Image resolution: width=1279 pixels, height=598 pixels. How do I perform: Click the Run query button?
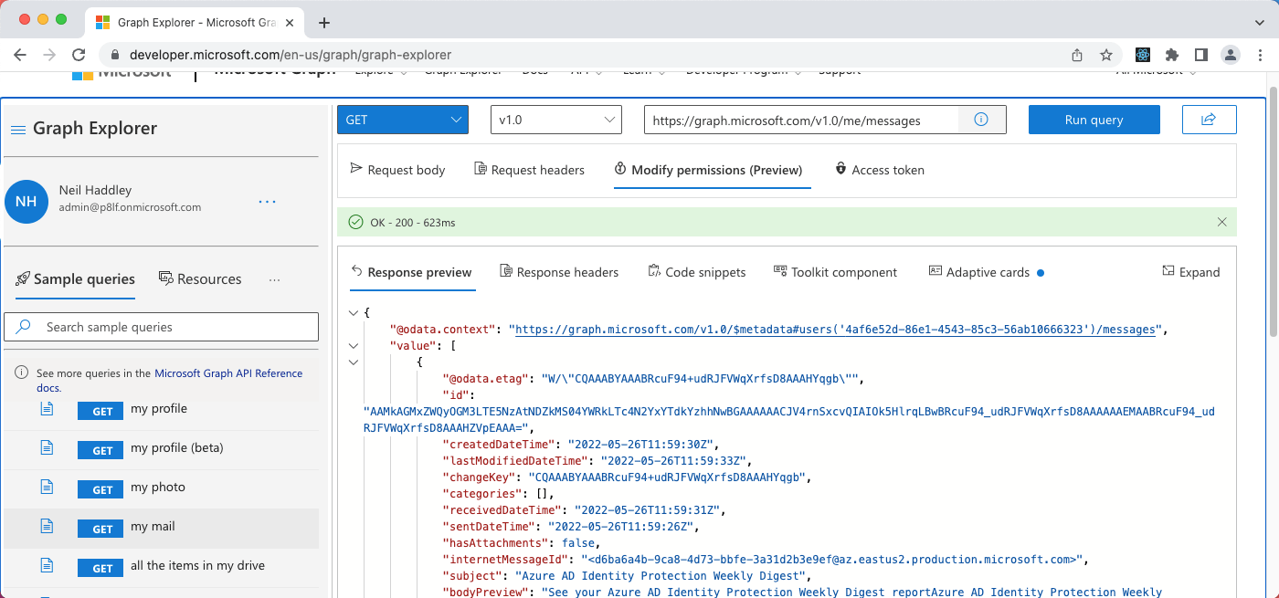pos(1094,120)
